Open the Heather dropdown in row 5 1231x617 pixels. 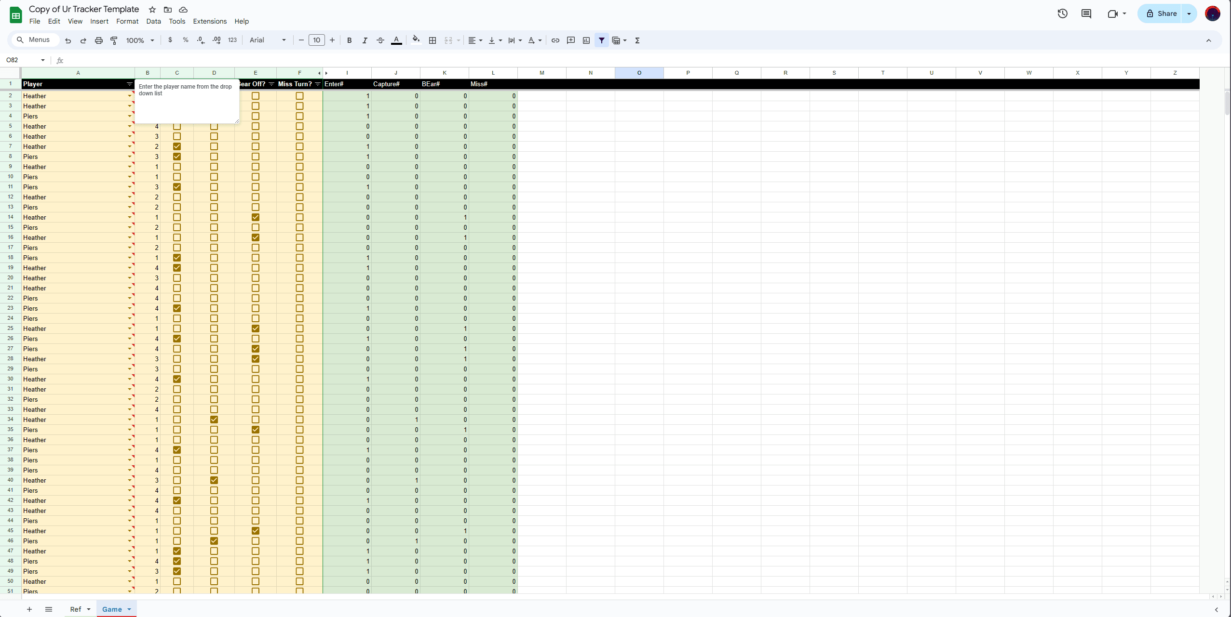click(129, 126)
